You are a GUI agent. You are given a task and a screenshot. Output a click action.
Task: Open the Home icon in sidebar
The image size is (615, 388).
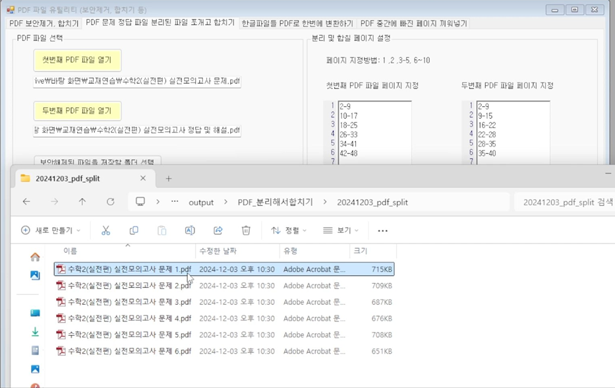35,257
